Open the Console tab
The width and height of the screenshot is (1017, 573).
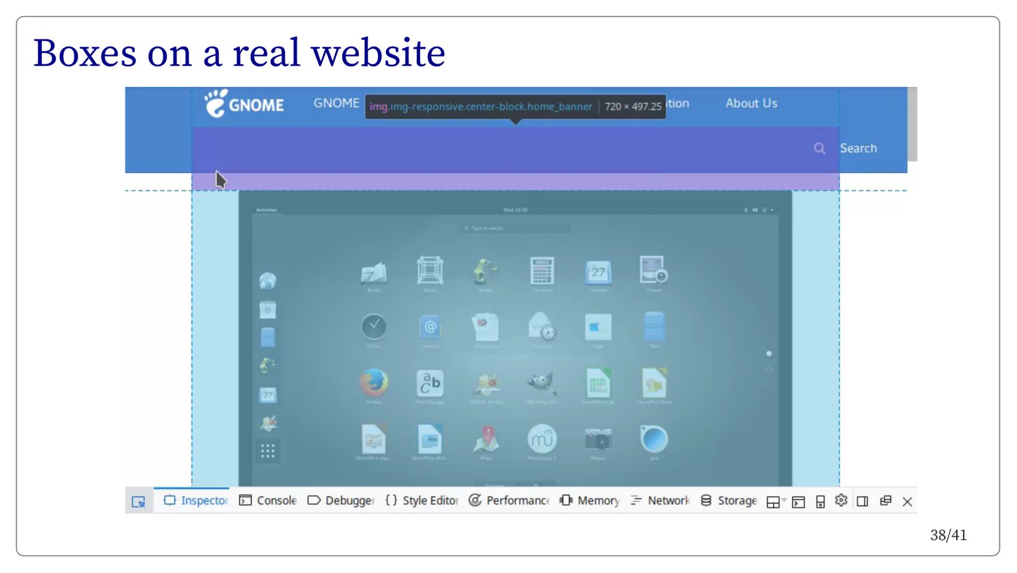tap(268, 501)
